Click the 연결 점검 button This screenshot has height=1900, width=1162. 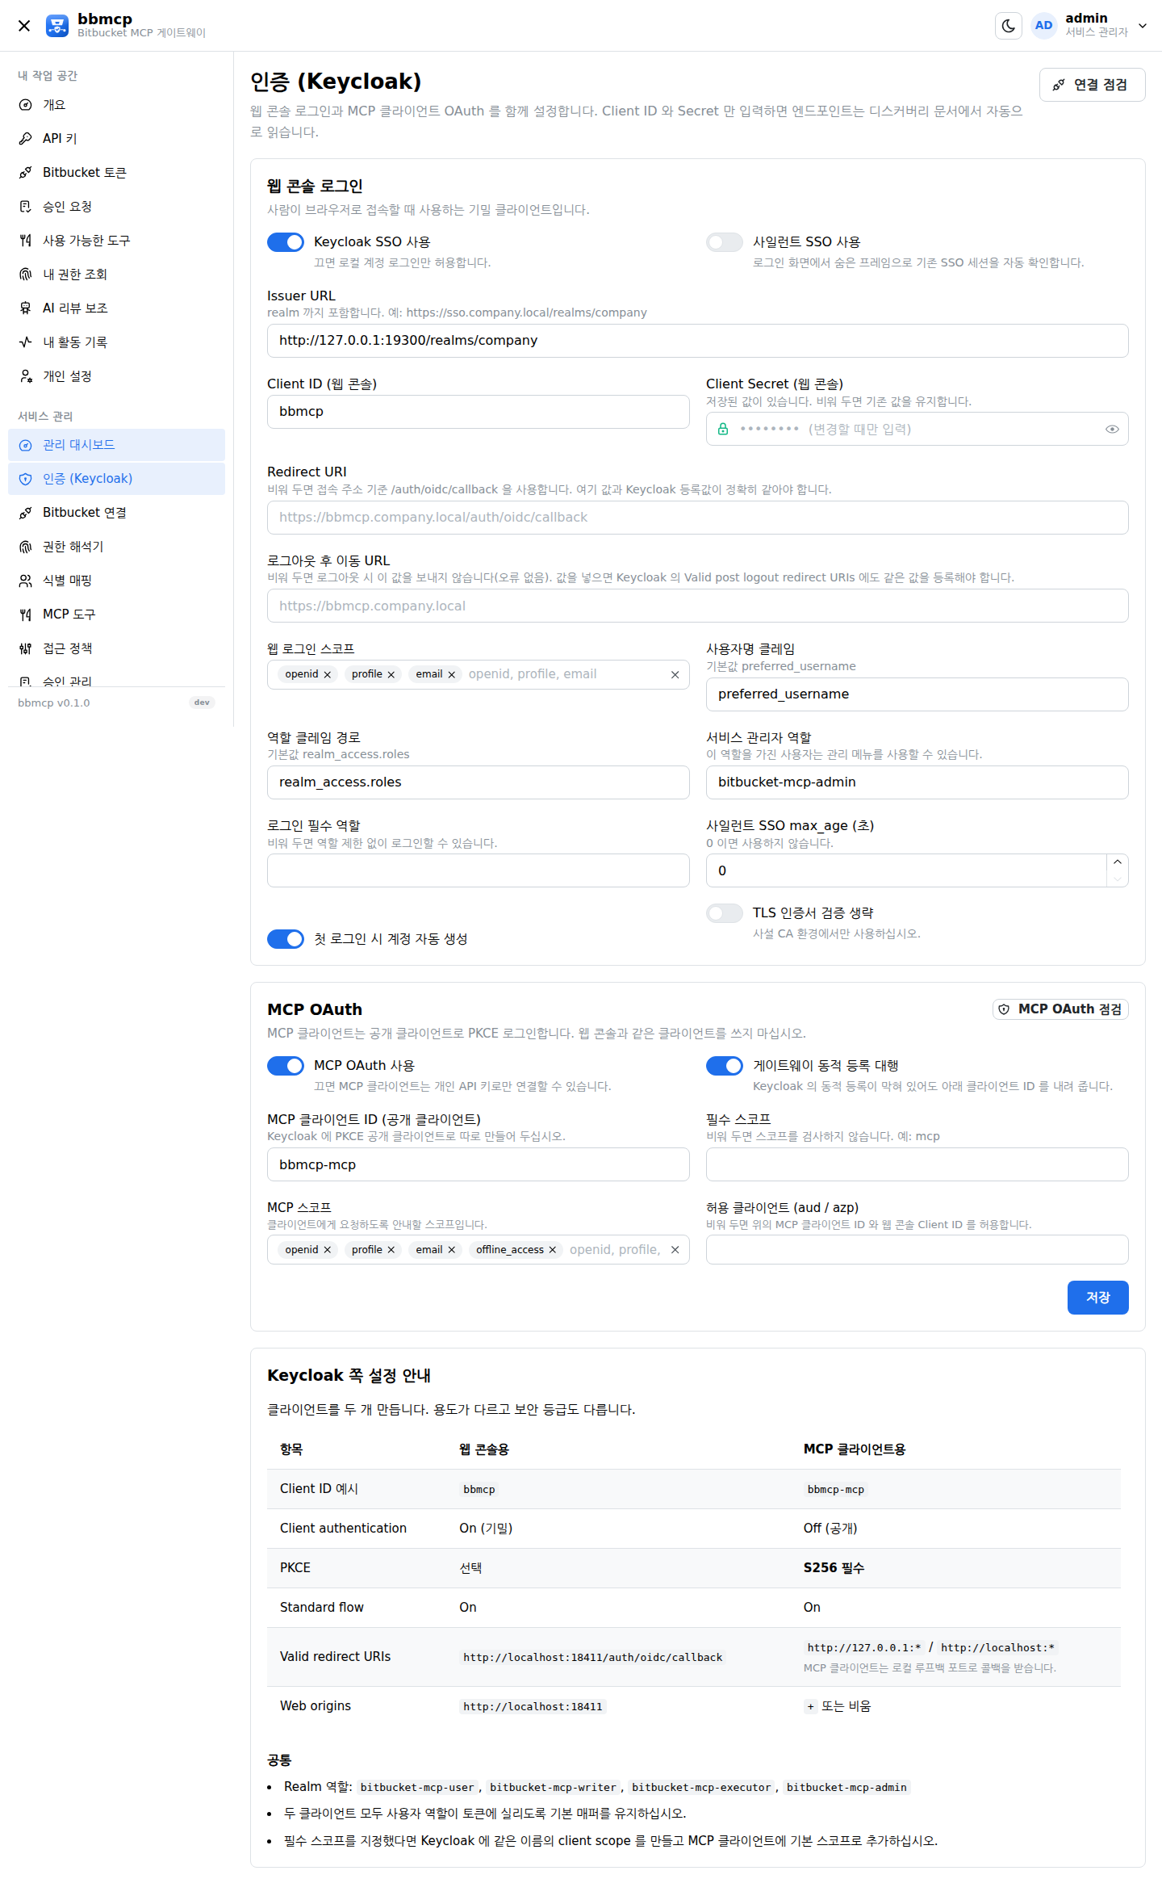(1092, 85)
